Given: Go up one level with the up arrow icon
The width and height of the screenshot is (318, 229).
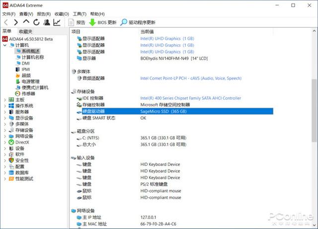Looking at the screenshot, I should [x=26, y=22].
